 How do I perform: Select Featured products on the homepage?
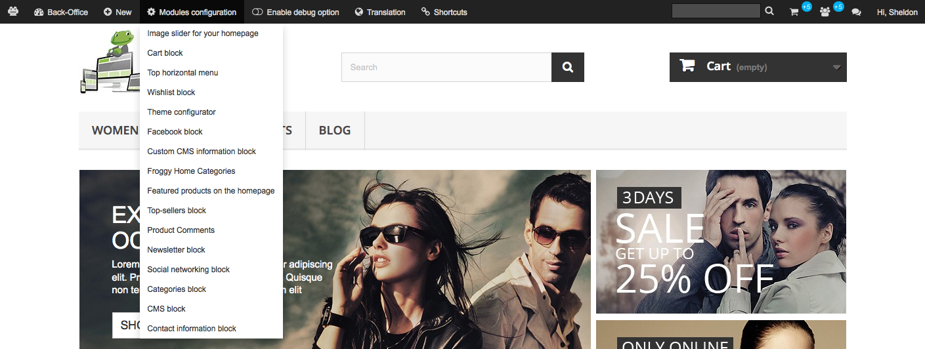coord(211,191)
